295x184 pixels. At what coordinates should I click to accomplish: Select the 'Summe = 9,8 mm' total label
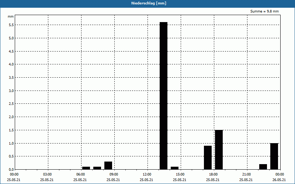click(264, 11)
